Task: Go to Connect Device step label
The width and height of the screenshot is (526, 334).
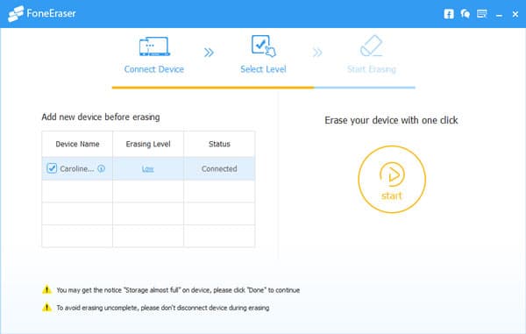Action: [154, 69]
